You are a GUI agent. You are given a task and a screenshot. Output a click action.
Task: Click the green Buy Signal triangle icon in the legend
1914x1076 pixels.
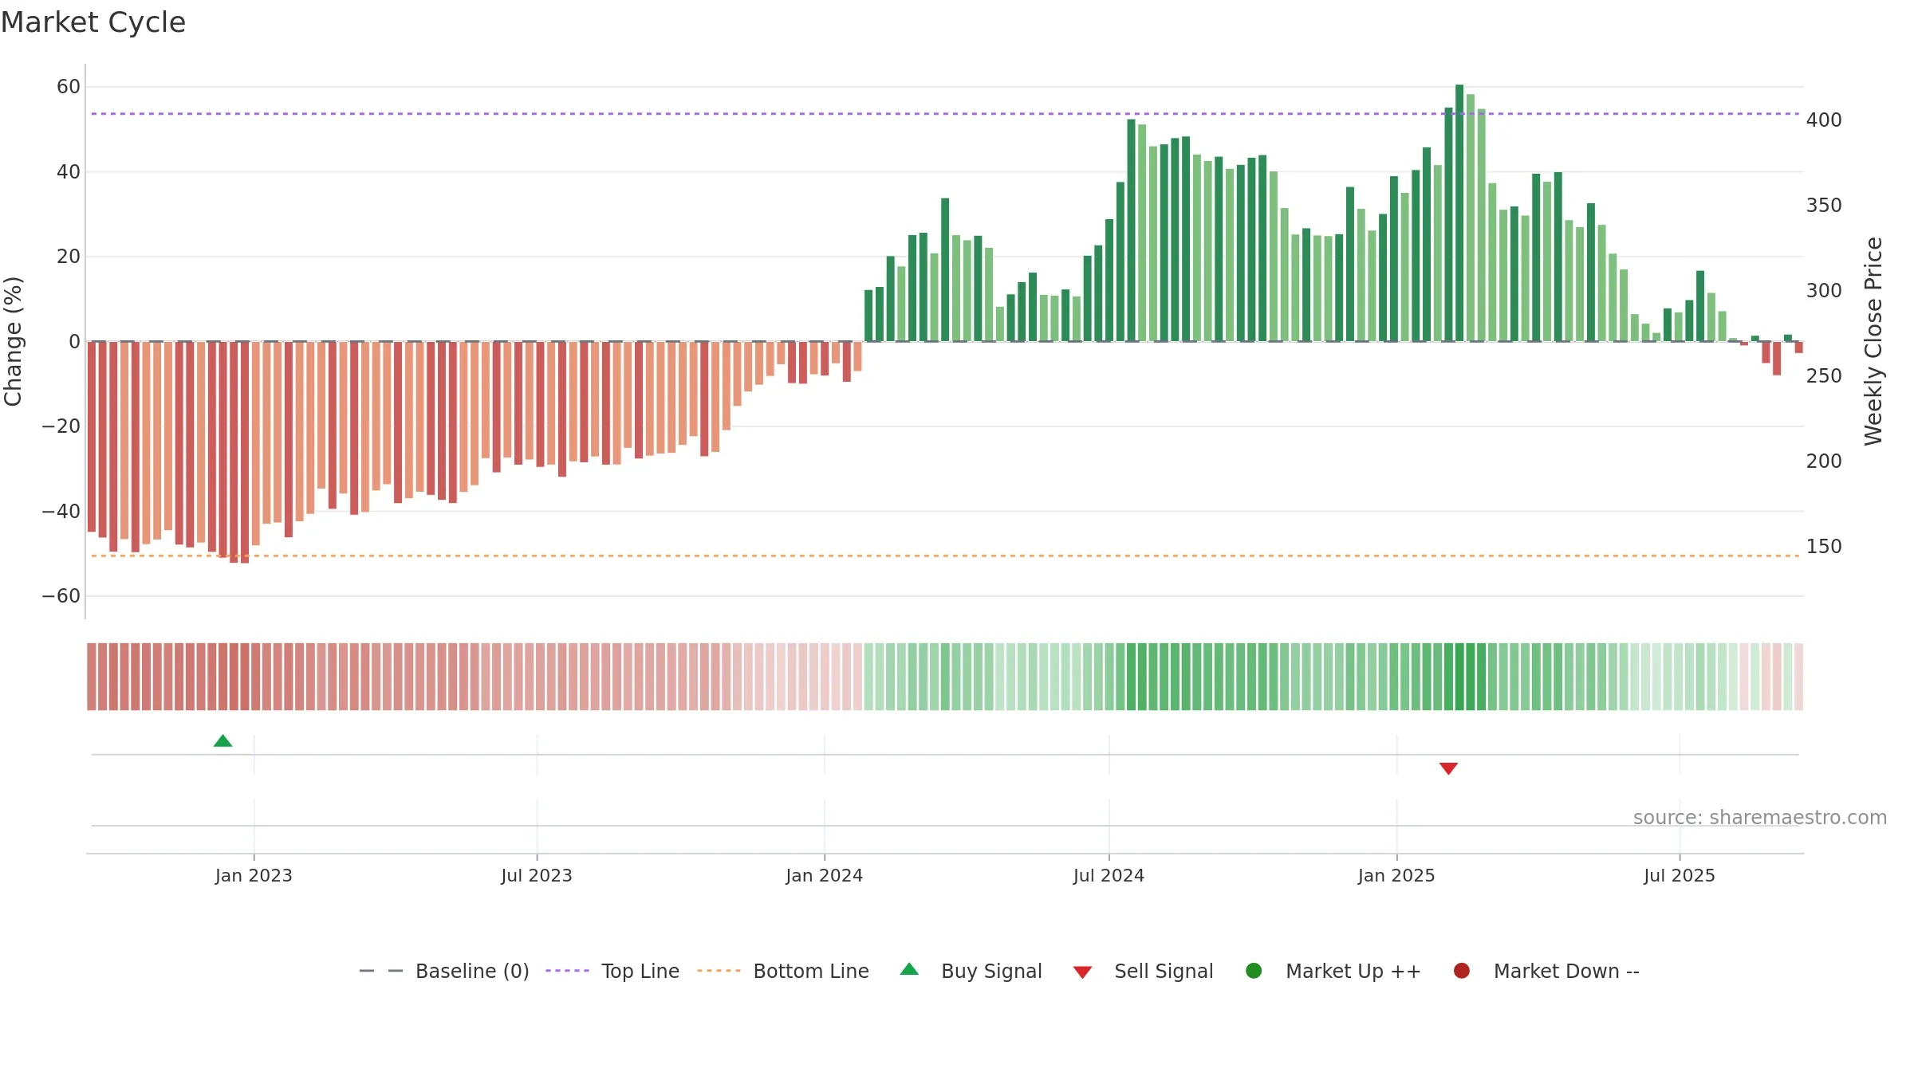[x=909, y=969]
